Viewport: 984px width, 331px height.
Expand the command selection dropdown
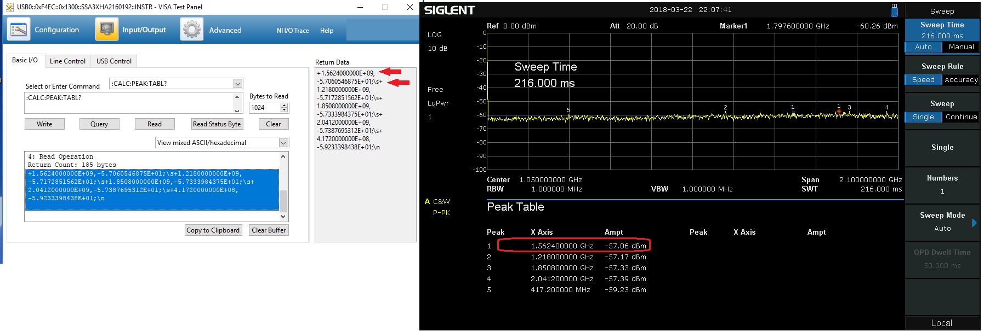(238, 84)
